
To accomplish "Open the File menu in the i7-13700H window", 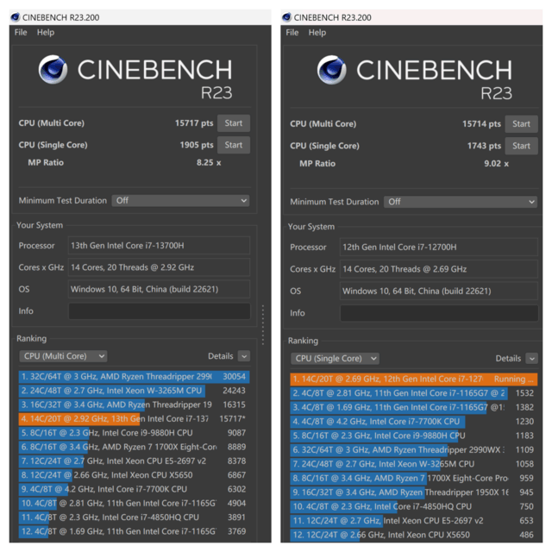I will pyautogui.click(x=21, y=33).
